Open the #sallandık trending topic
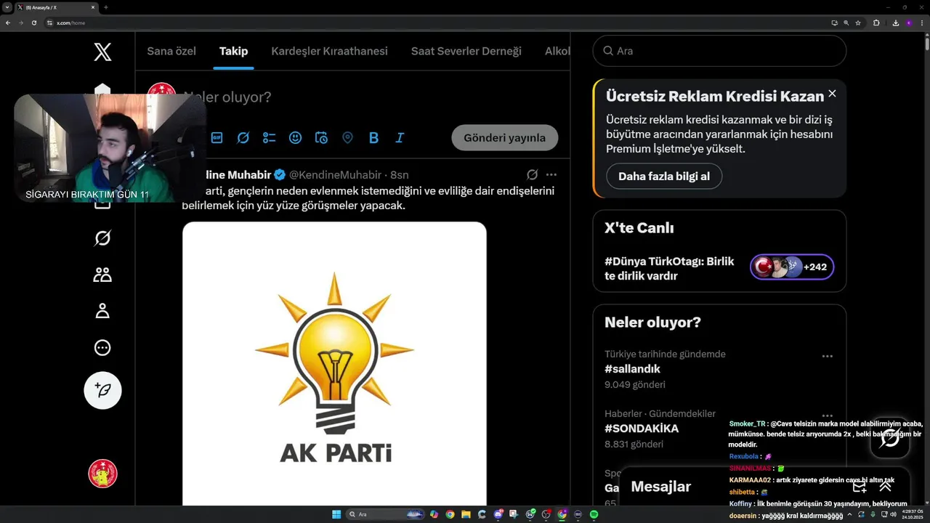Viewport: 930px width, 523px height. click(x=632, y=369)
